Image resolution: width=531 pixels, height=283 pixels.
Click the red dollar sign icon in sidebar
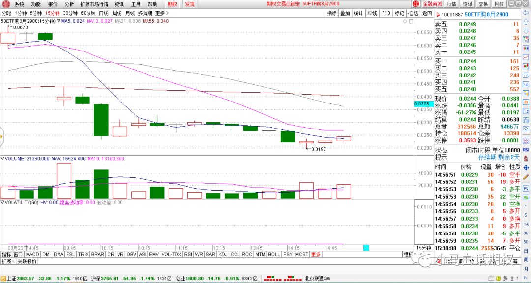(x=526, y=158)
